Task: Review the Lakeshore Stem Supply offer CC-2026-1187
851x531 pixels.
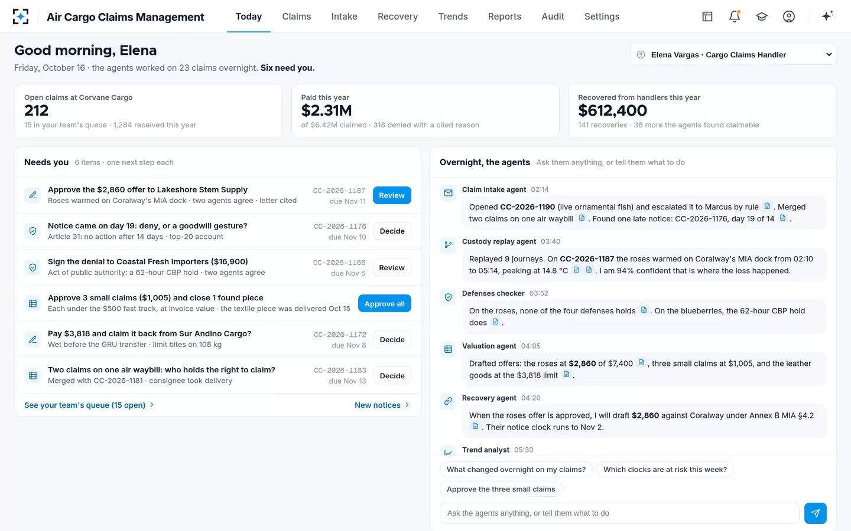Action: (392, 195)
